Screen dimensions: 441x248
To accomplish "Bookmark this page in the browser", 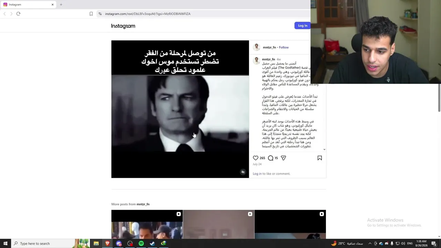I will pyautogui.click(x=91, y=14).
